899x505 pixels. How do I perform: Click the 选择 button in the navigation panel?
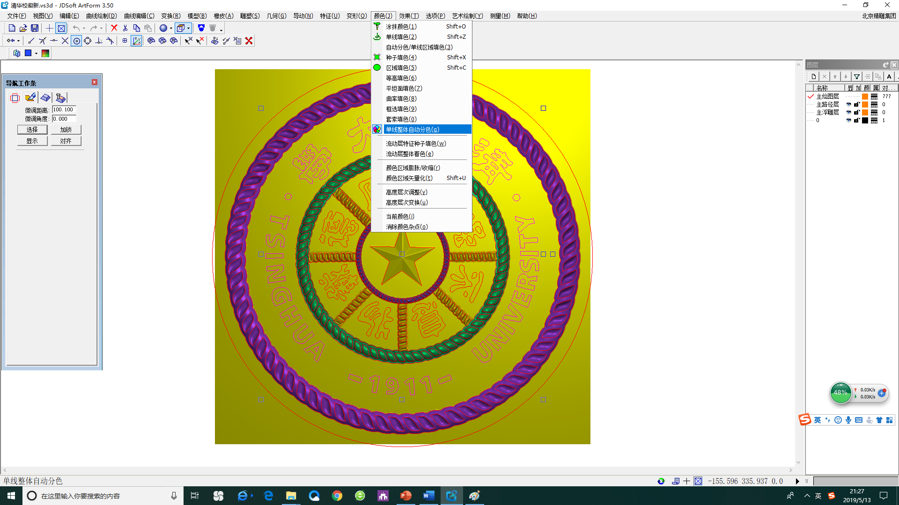pos(32,130)
